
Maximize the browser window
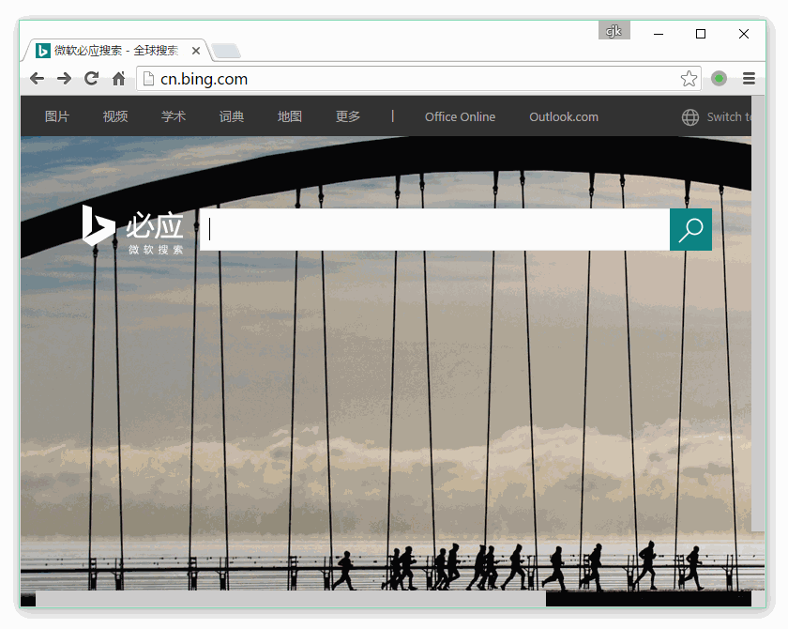point(701,34)
